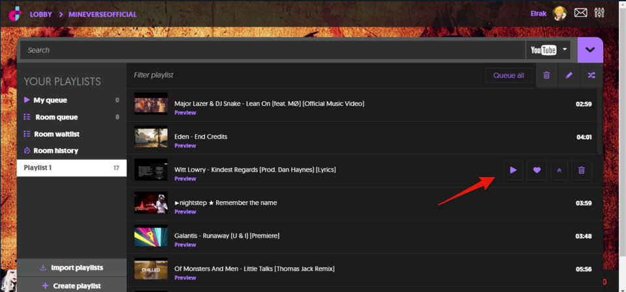Image resolution: width=626 pixels, height=292 pixels.
Task: Open the settings sliders icon
Action: point(599,13)
